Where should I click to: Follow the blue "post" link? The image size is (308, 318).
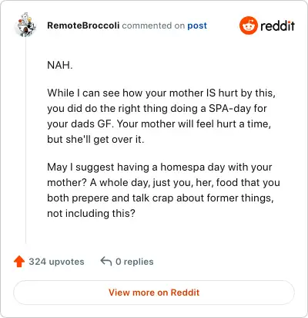(x=197, y=25)
